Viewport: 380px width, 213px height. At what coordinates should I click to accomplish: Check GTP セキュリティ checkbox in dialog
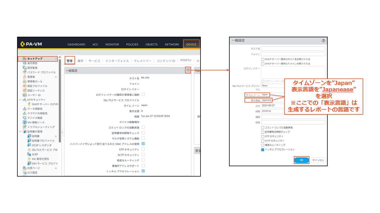(x=263, y=136)
